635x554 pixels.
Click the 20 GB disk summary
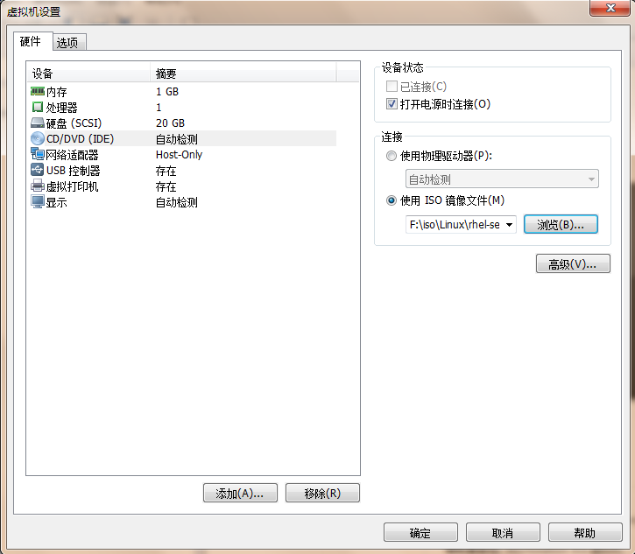click(x=170, y=123)
